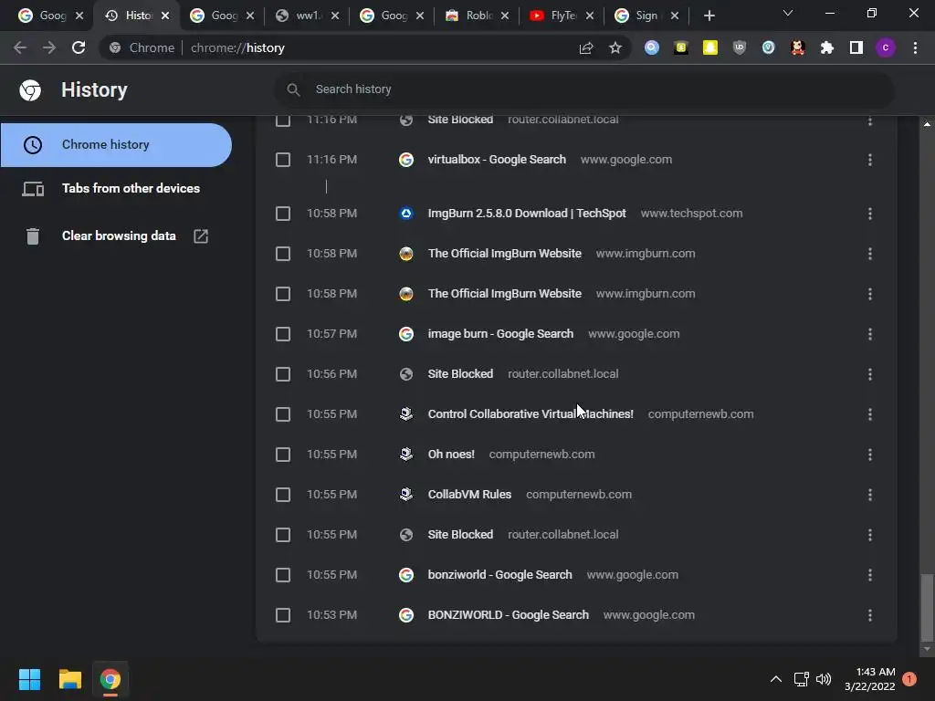Open more actions for virtualbox - Google Search
The height and width of the screenshot is (701, 935).
[870, 160]
